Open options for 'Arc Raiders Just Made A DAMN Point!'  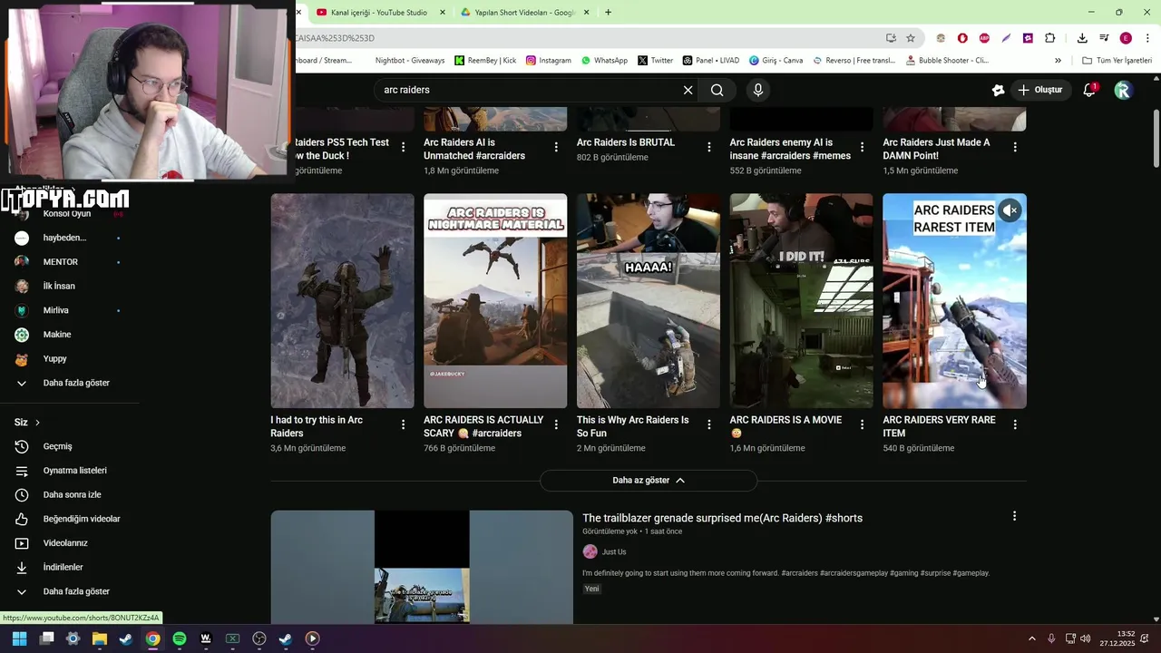click(1015, 147)
